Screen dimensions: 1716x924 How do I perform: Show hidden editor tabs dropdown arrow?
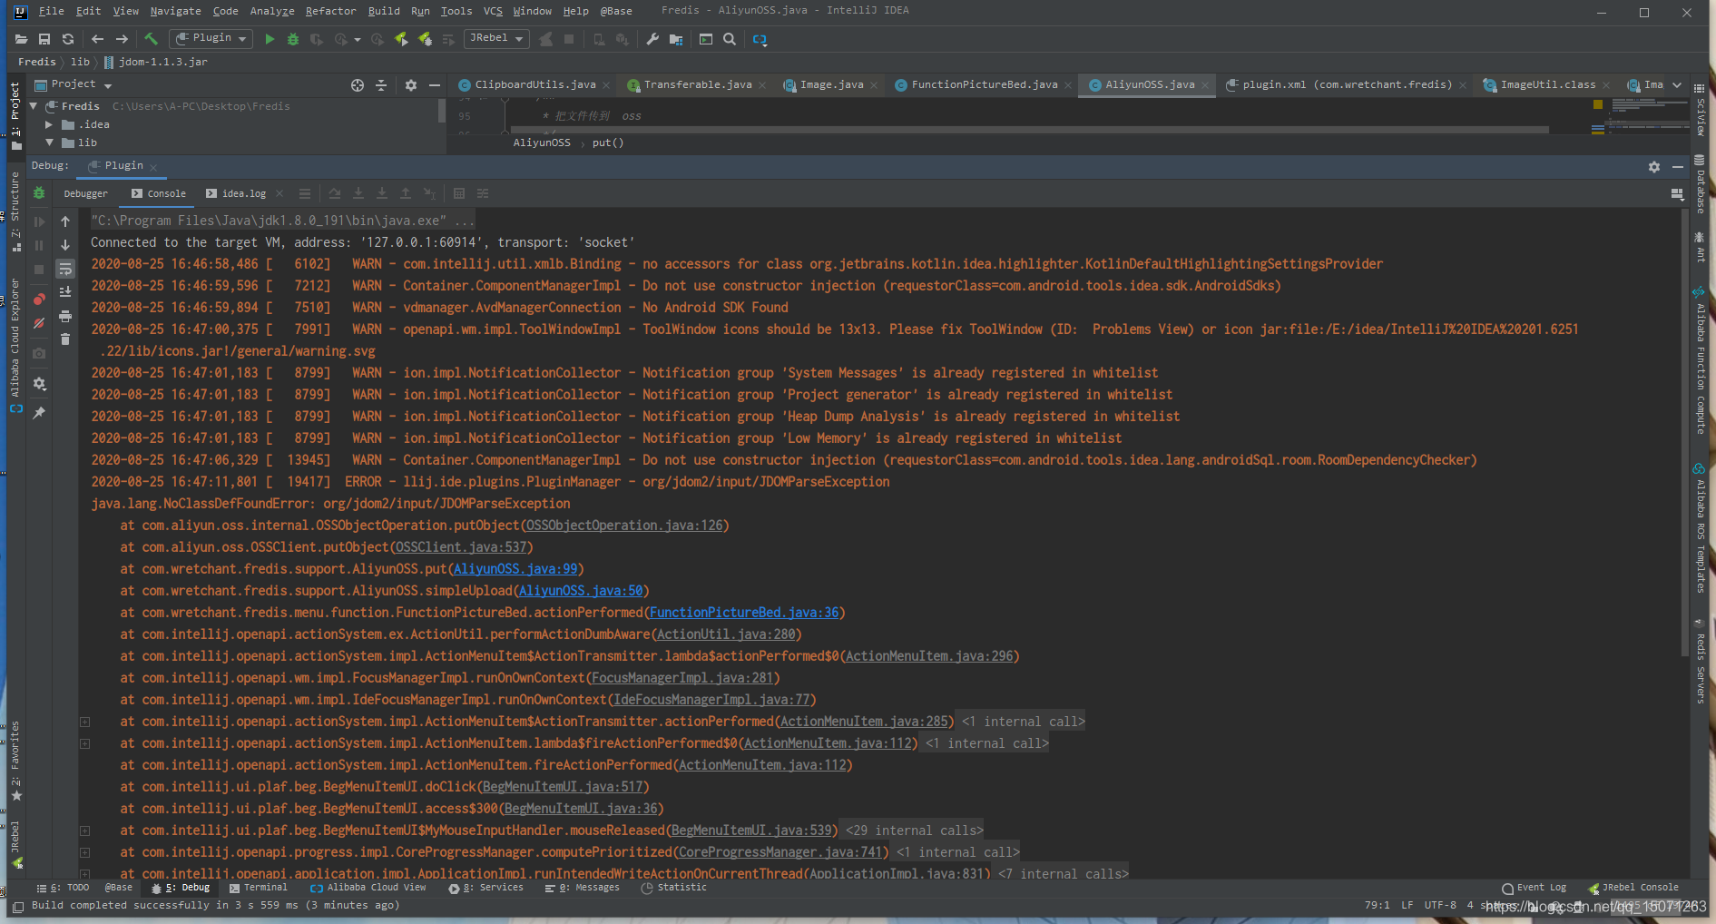[x=1677, y=84]
